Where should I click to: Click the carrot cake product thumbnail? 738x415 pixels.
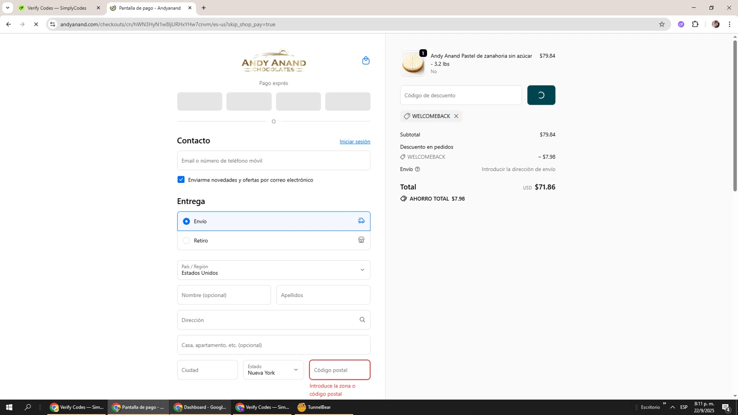point(412,63)
